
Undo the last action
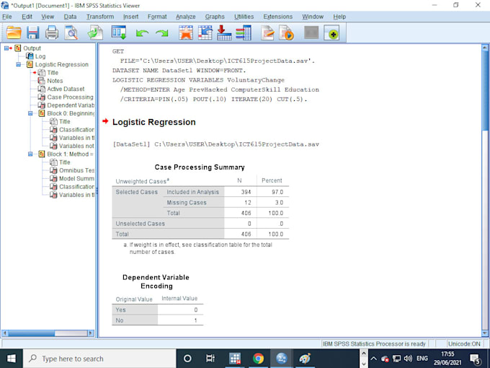[x=142, y=33]
